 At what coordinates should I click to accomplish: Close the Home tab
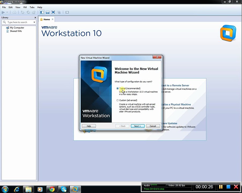click(53, 19)
